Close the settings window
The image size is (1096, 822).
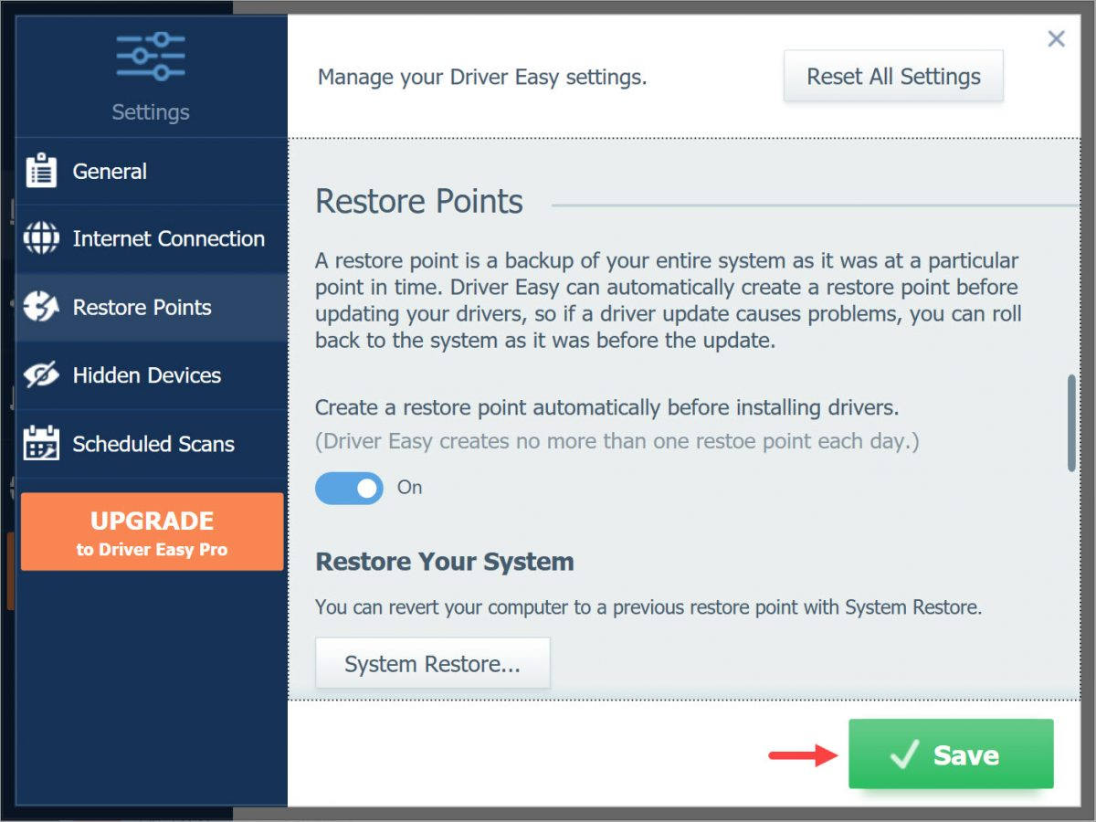(1056, 38)
